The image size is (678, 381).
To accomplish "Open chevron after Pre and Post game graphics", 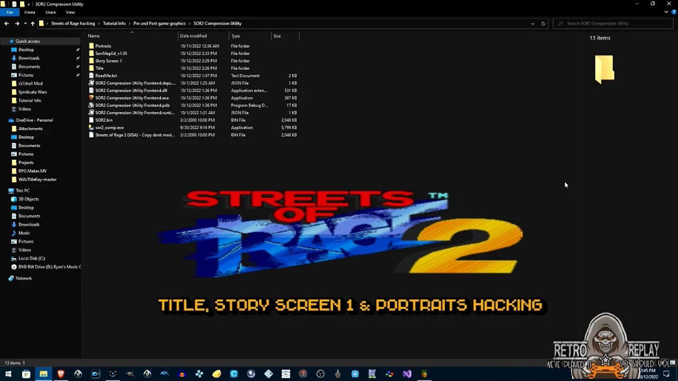I will point(190,23).
